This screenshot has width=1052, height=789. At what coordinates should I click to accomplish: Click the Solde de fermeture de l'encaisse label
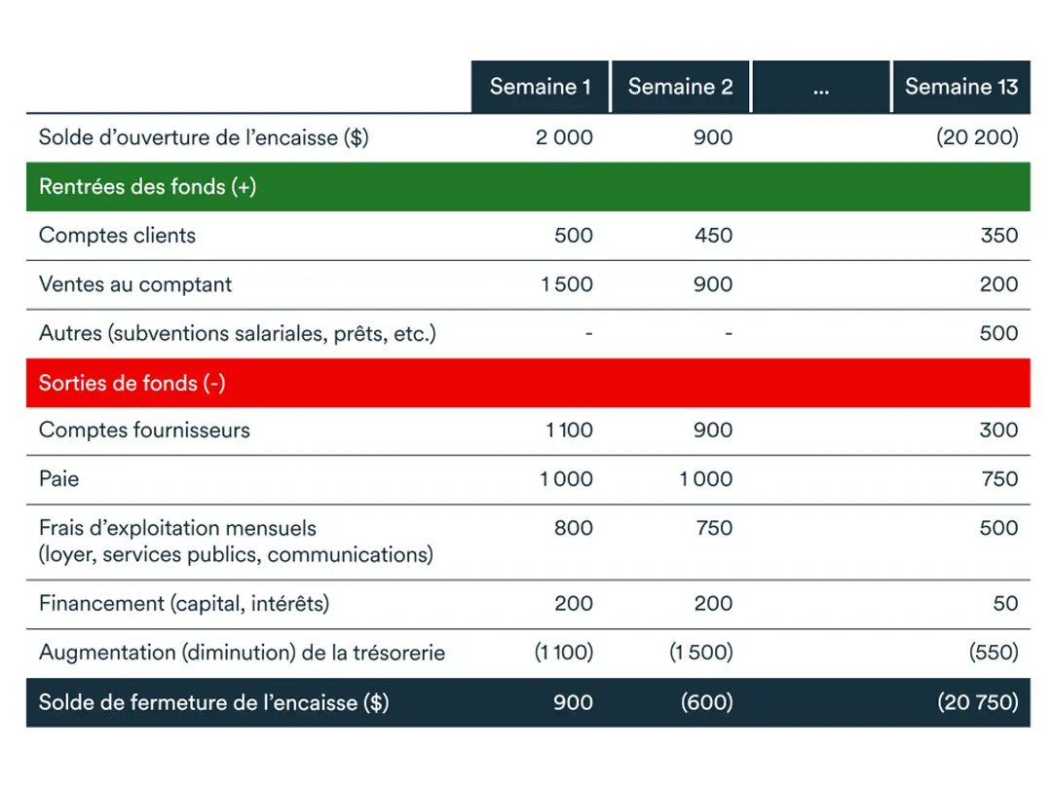[x=213, y=702]
